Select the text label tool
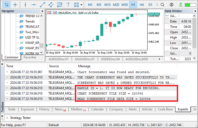The width and height of the screenshot is (198, 128). (x=68, y=5)
